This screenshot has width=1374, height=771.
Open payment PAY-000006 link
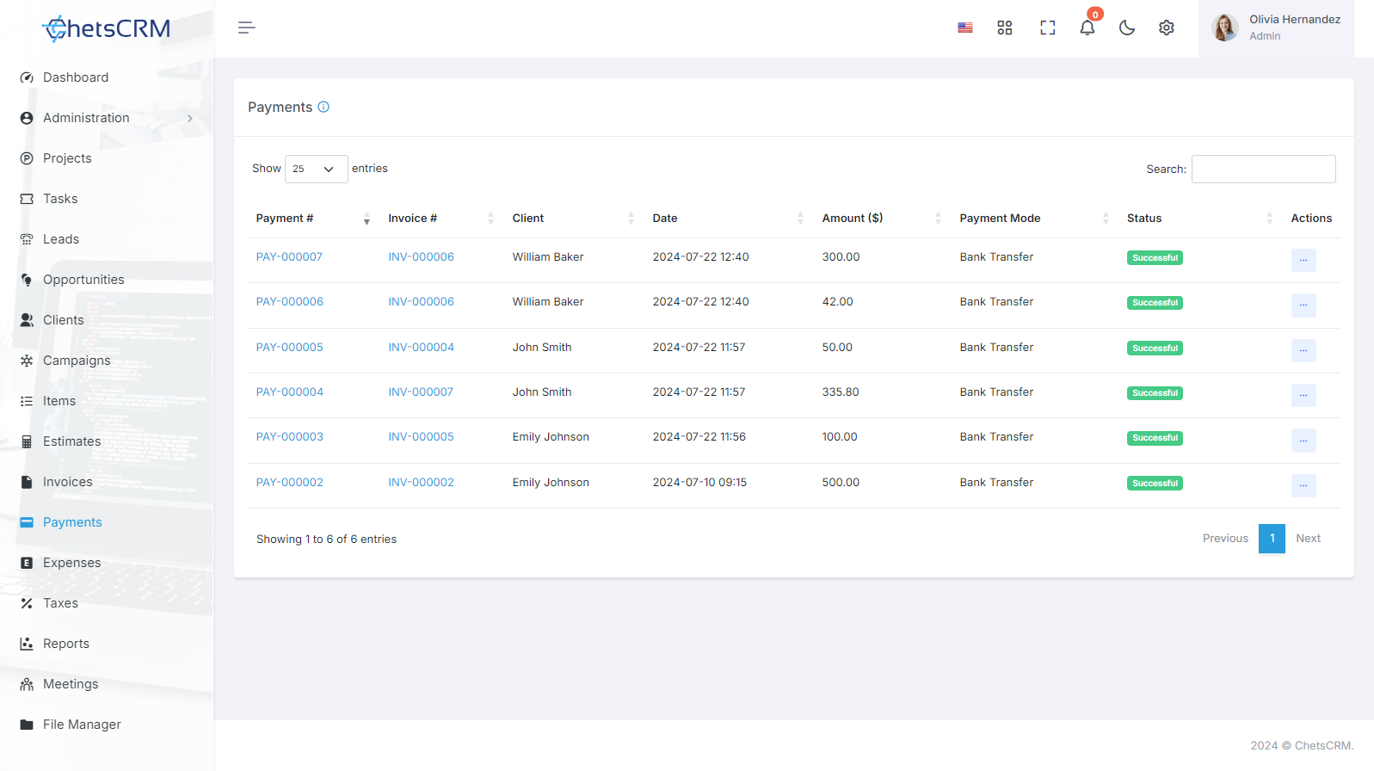point(289,302)
